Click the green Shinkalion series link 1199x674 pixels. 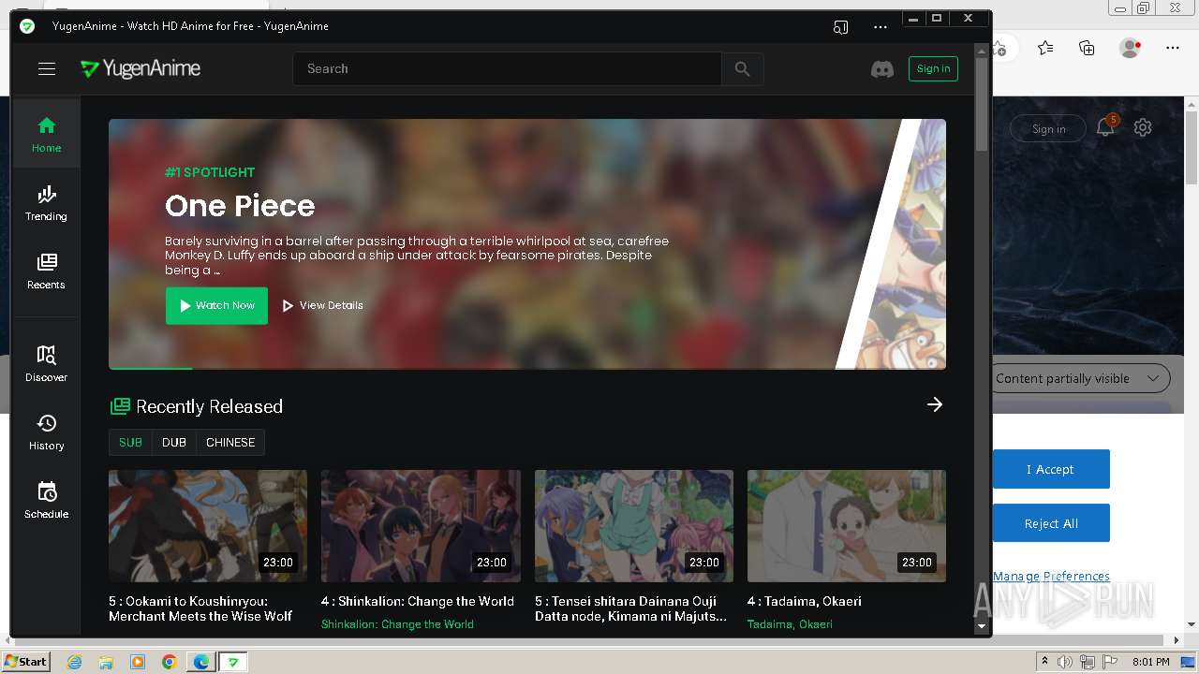pyautogui.click(x=397, y=624)
